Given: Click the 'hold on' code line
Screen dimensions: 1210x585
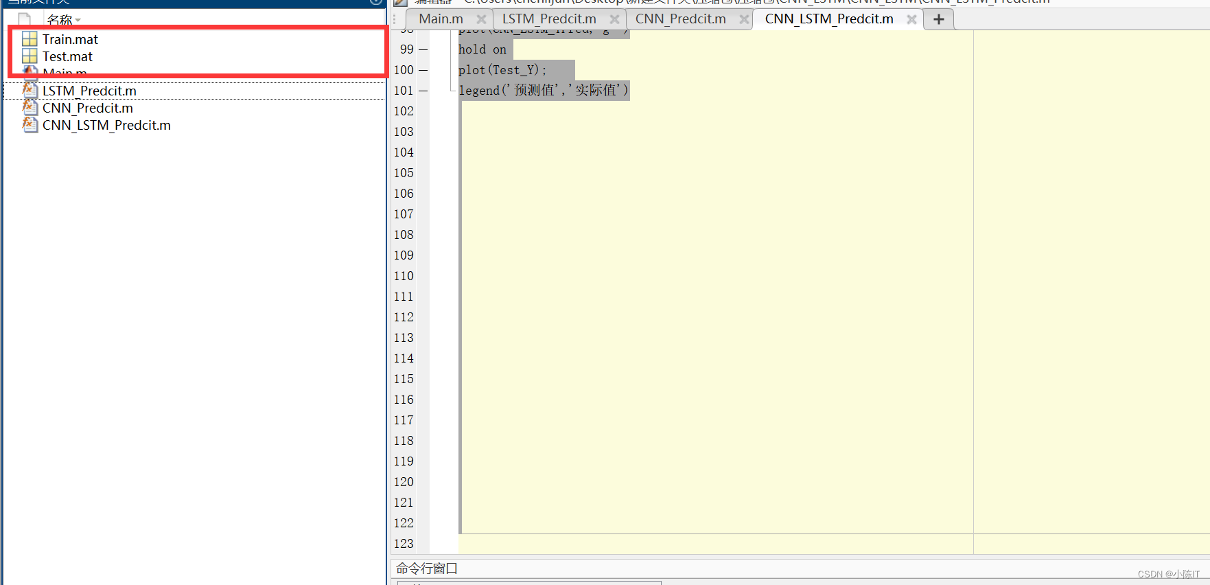Looking at the screenshot, I should 482,49.
